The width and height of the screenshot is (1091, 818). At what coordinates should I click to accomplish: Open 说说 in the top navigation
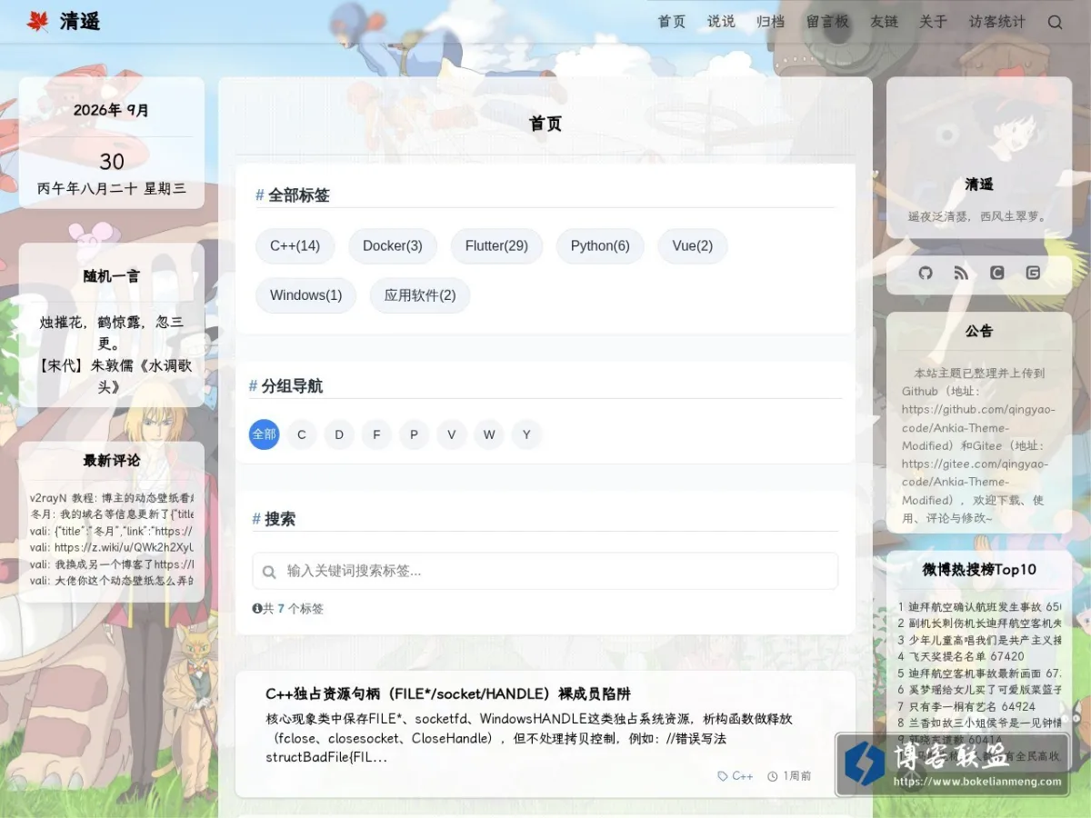tap(721, 22)
